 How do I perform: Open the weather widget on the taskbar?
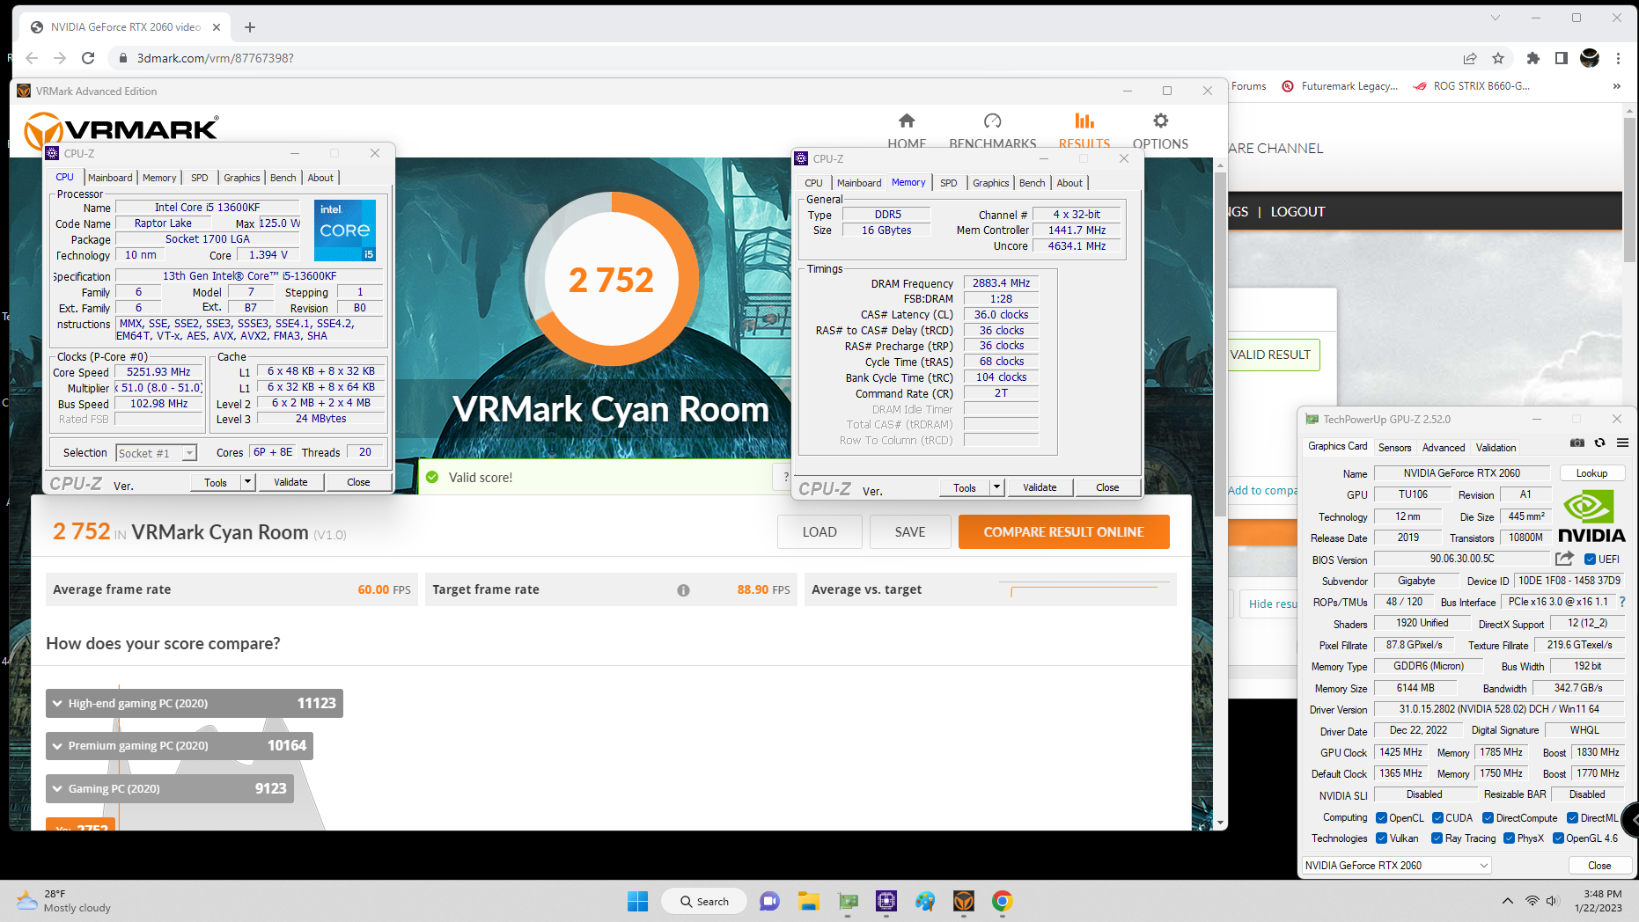(x=64, y=901)
